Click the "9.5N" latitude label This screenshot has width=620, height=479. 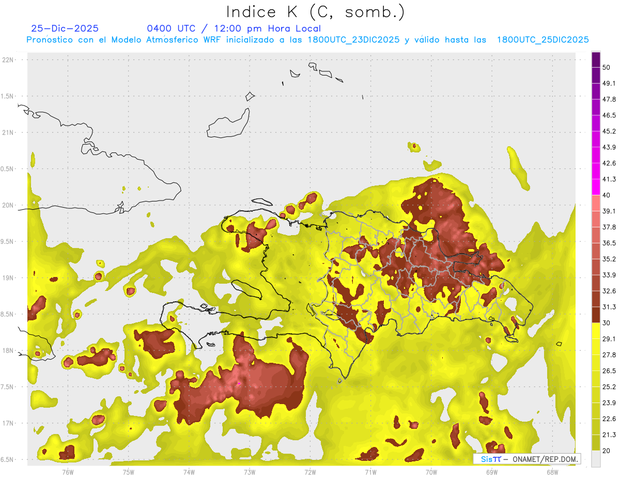tap(7, 241)
